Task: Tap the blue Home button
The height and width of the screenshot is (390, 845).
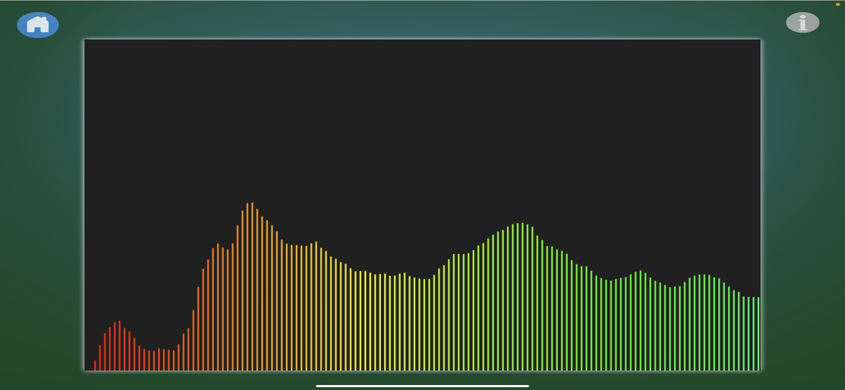Action: pyautogui.click(x=38, y=25)
